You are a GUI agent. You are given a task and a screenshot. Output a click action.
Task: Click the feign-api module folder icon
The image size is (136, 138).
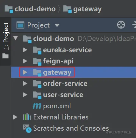[37, 61]
